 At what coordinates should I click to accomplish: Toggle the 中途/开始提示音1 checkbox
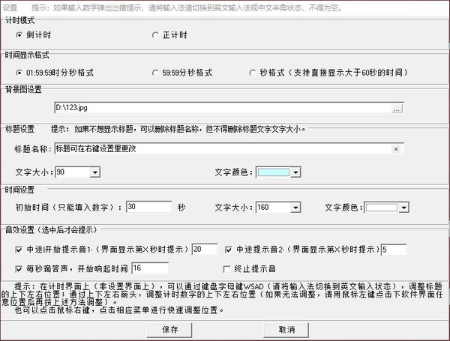(19, 250)
